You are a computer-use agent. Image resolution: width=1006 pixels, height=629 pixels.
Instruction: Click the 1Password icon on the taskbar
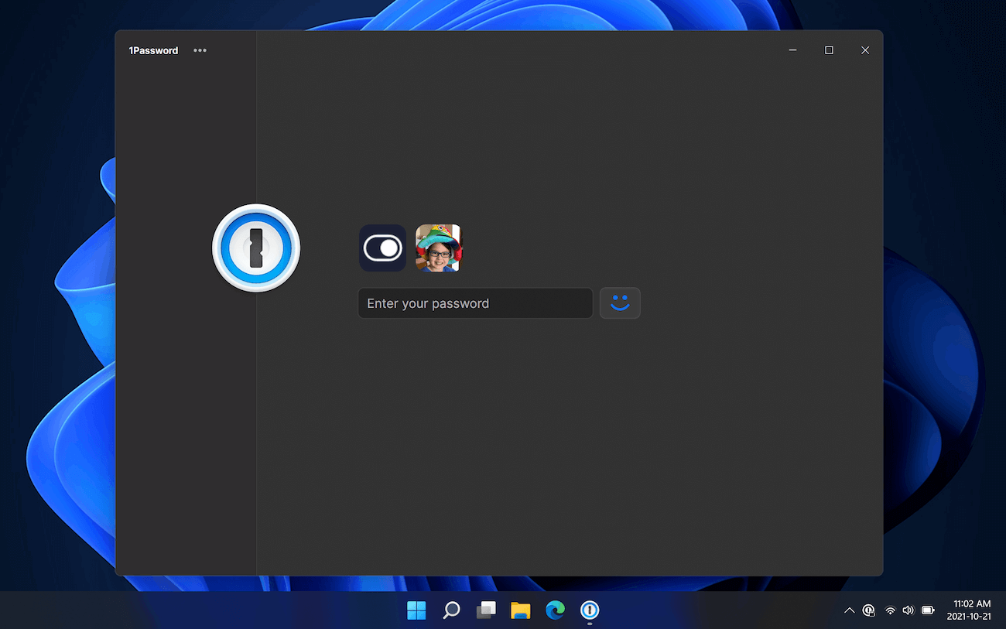590,610
